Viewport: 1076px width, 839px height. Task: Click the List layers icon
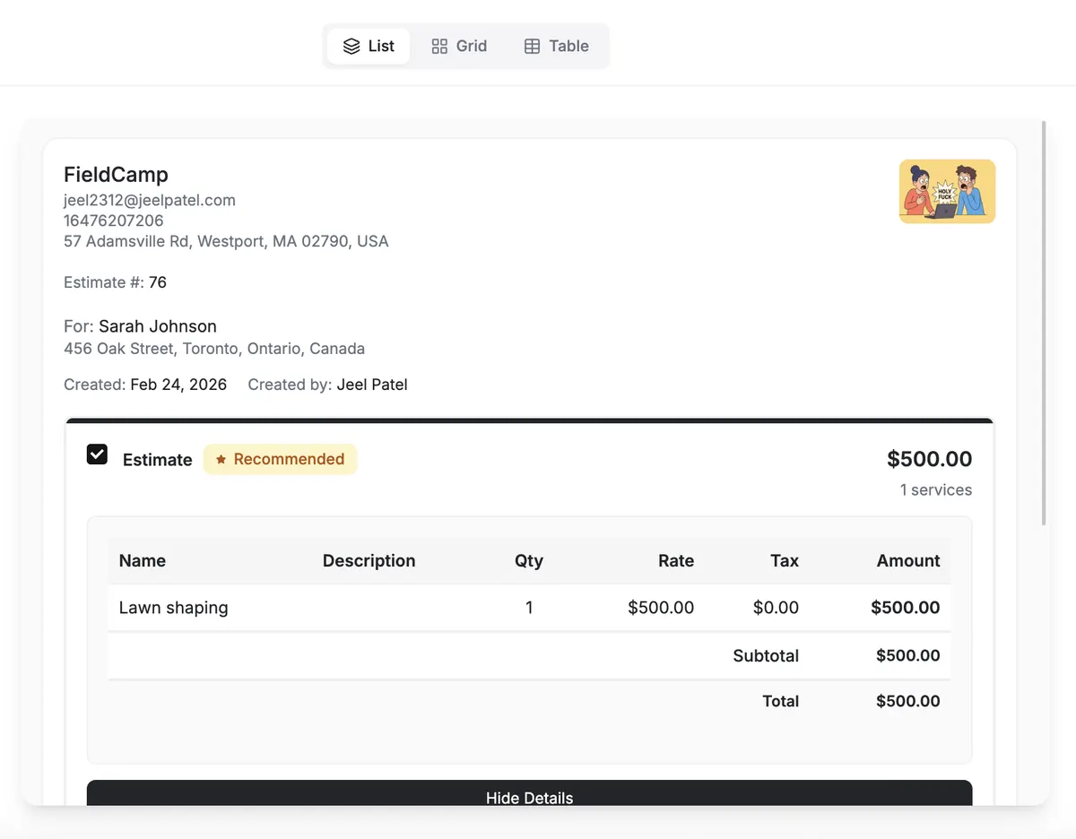tap(351, 47)
